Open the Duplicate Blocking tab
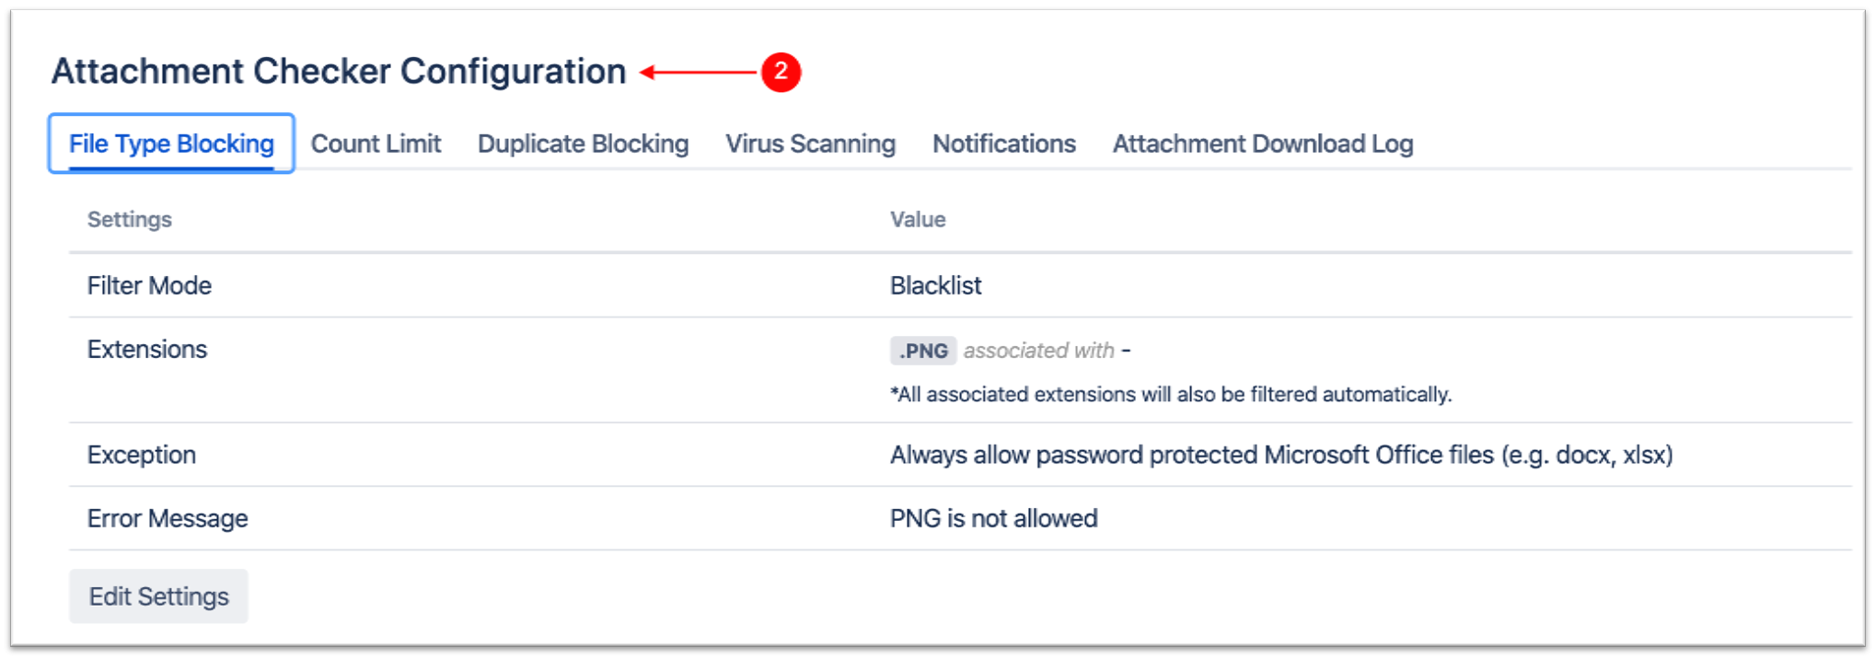 tap(583, 145)
